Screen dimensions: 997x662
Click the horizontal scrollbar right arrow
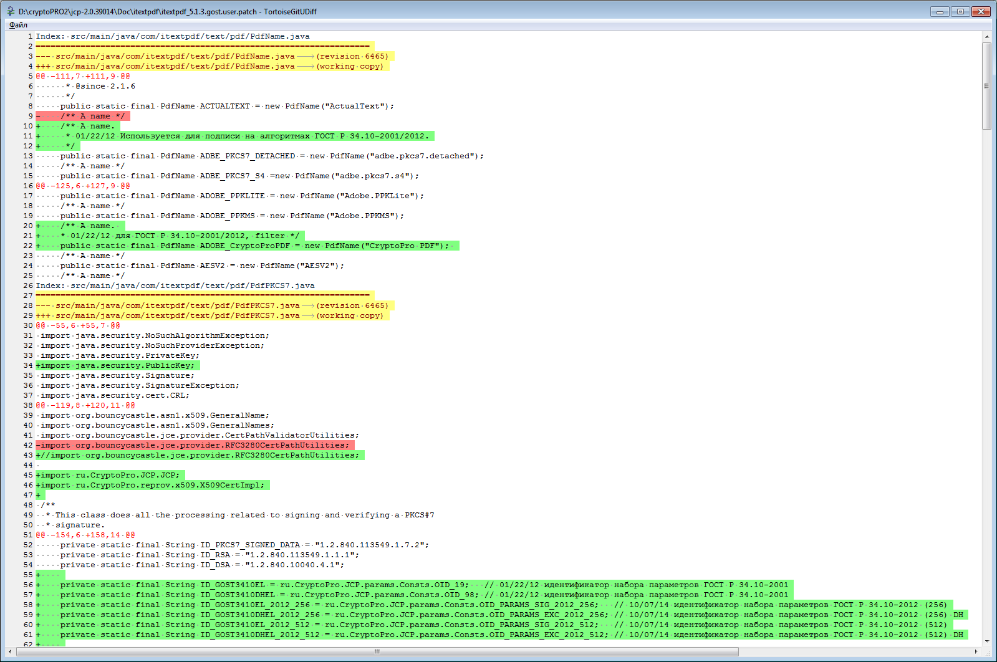[976, 651]
